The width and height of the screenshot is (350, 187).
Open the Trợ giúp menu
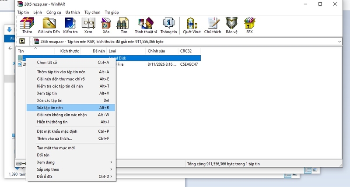(x=112, y=12)
